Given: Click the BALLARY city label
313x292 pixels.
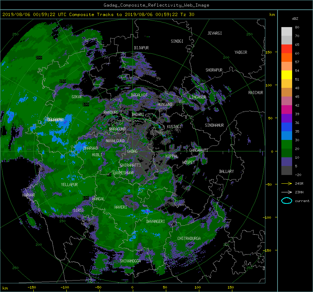Looking at the screenshot, I should click(226, 172).
